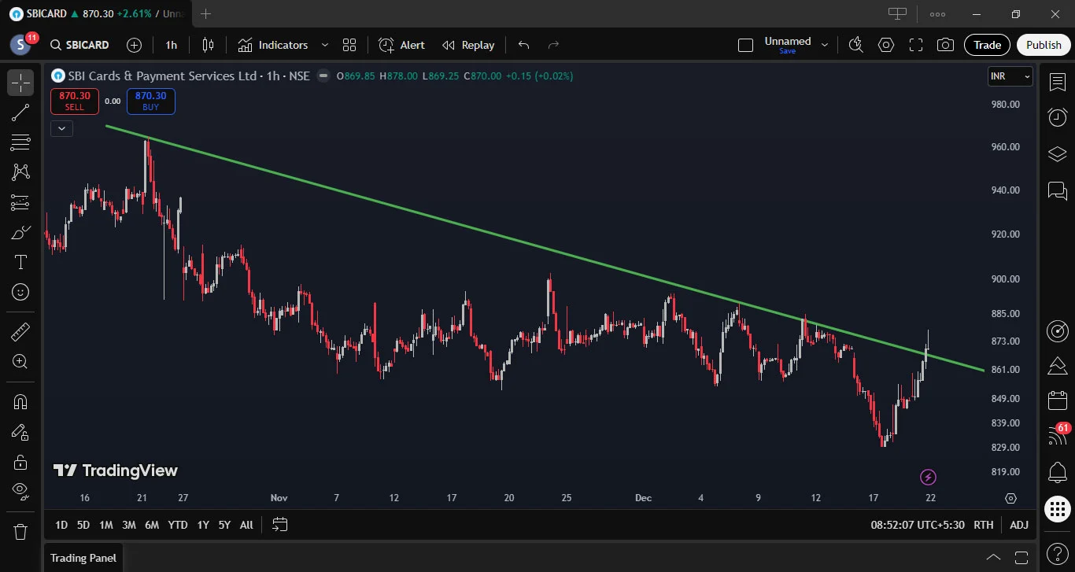Remove objects with the trash icon
Screen dimensions: 1075x572
(20, 531)
